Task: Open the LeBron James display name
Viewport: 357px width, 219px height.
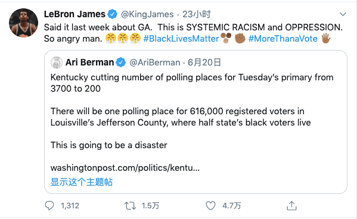Action: pos(74,14)
